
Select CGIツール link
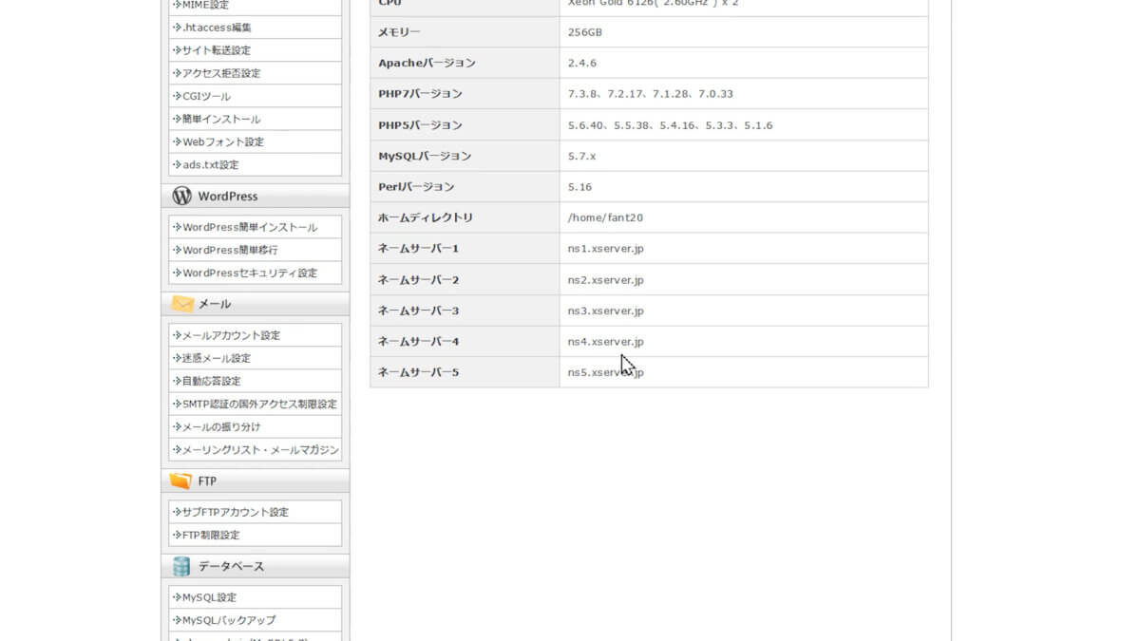click(206, 96)
